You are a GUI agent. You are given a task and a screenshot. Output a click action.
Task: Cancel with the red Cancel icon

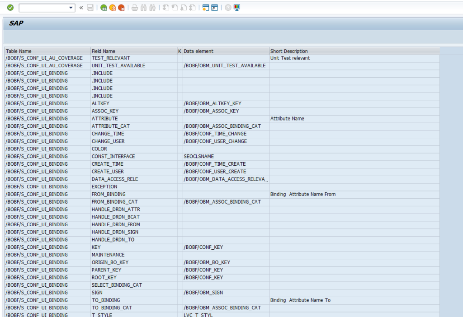(121, 8)
